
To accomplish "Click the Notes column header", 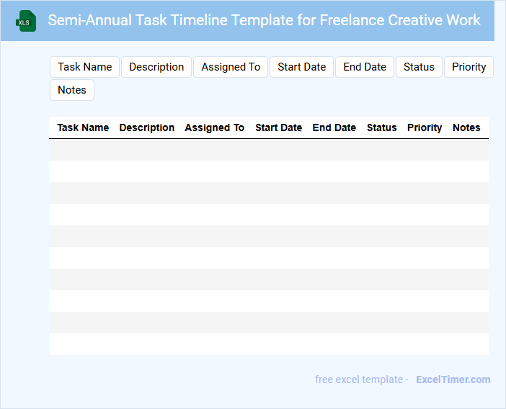I will (466, 127).
